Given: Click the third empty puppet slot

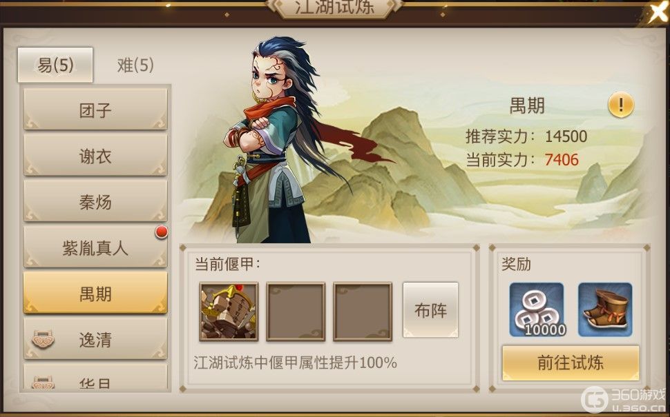Looking at the screenshot, I should pyautogui.click(x=363, y=312).
